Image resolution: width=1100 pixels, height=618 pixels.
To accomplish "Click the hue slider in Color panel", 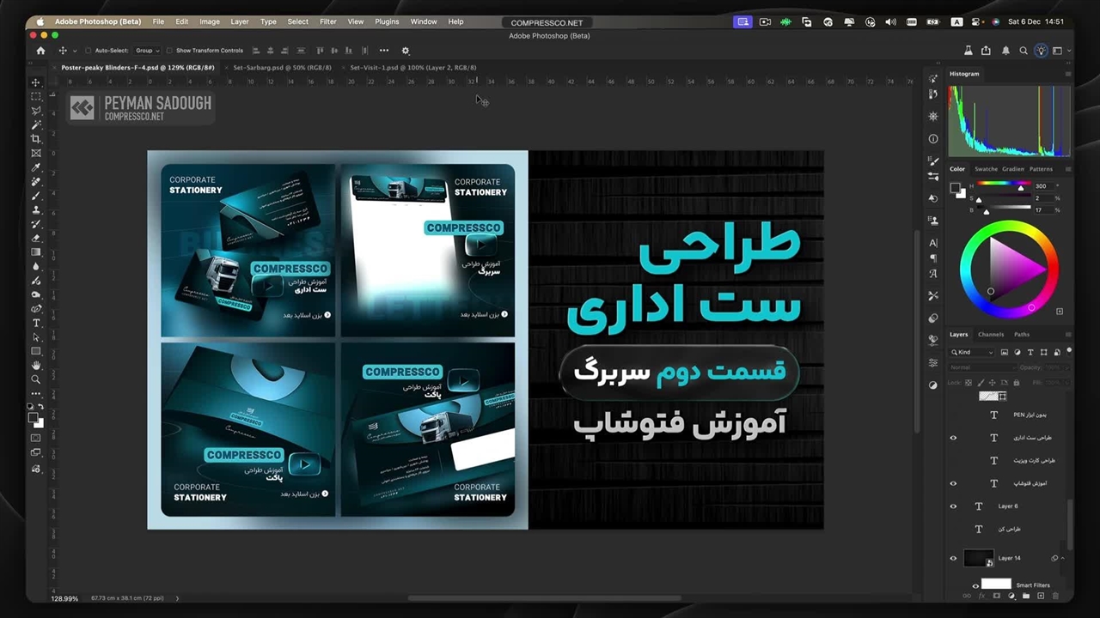I will (x=1001, y=185).
